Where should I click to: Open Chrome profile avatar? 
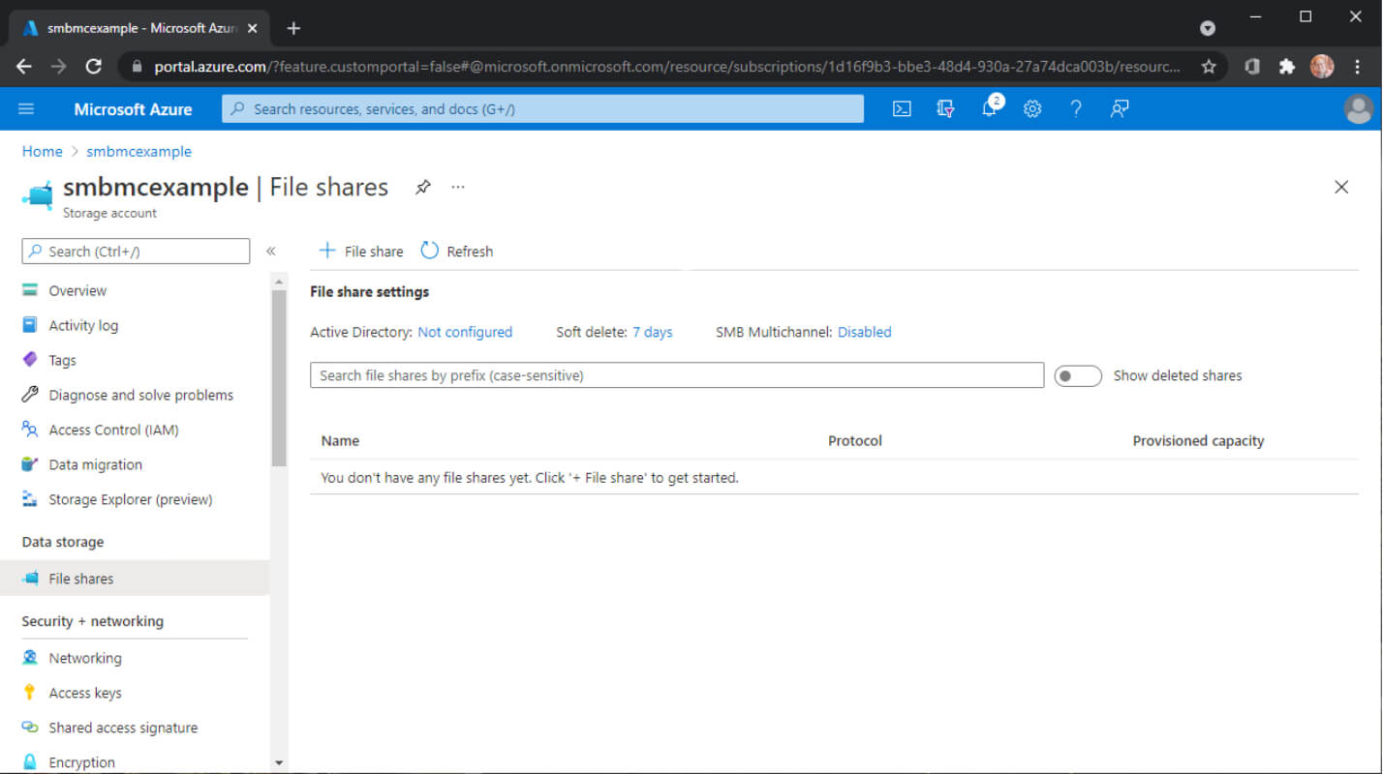(1322, 67)
